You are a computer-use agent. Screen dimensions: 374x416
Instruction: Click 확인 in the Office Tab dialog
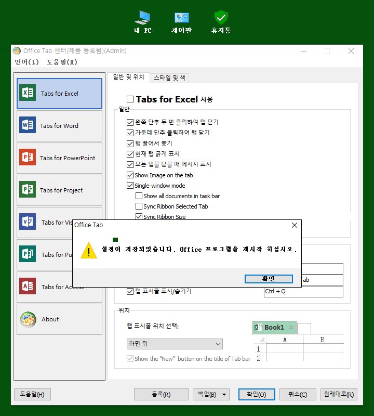269,279
